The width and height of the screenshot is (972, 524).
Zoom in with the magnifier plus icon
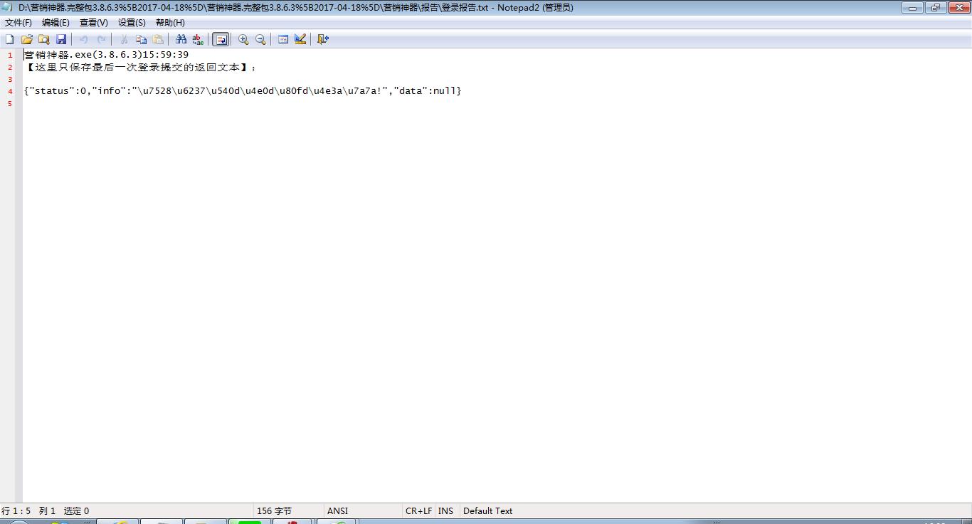tap(243, 39)
